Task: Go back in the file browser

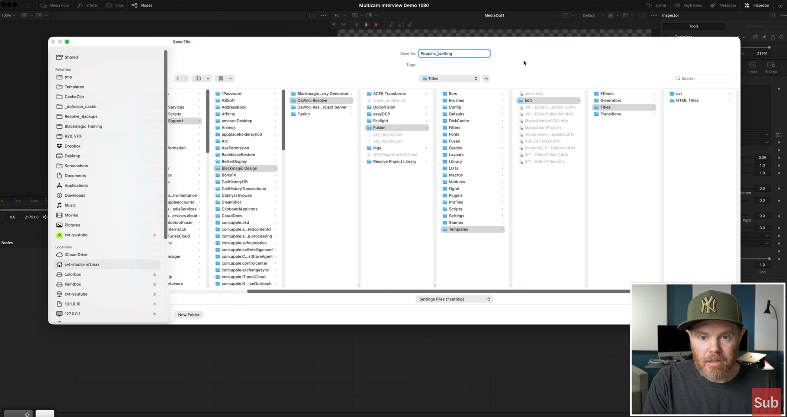Action: pos(178,79)
